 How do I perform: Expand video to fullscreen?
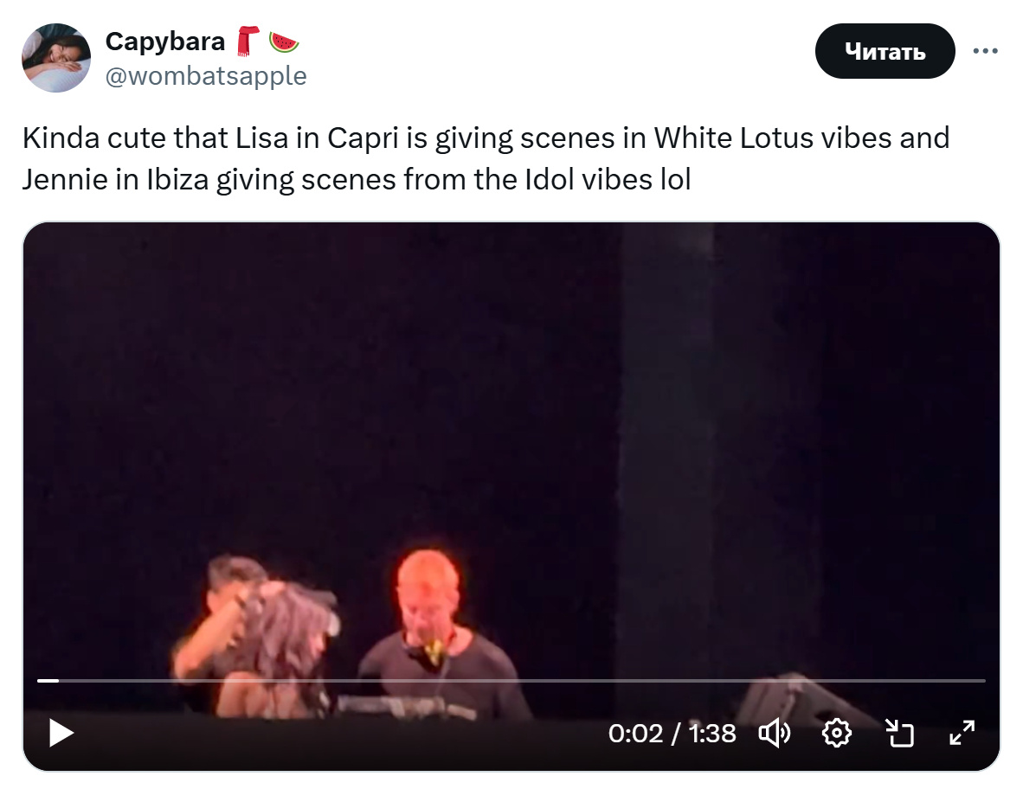pos(962,733)
